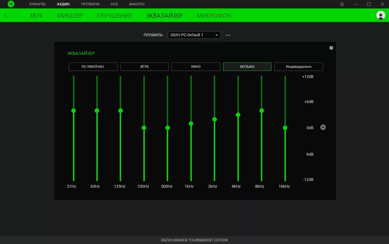Go to УЛУЧШЕНИЕ subtab
The height and width of the screenshot is (244, 389).
114,15
